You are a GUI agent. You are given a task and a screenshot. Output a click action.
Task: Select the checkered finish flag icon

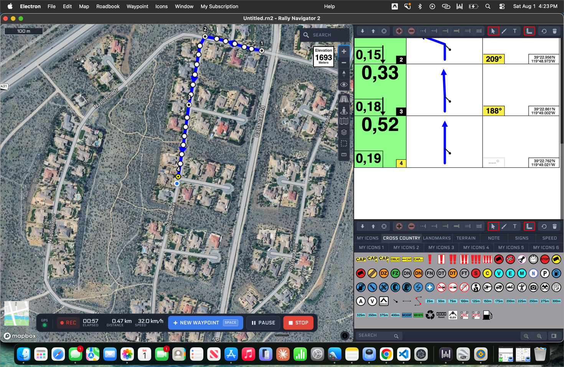510,260
